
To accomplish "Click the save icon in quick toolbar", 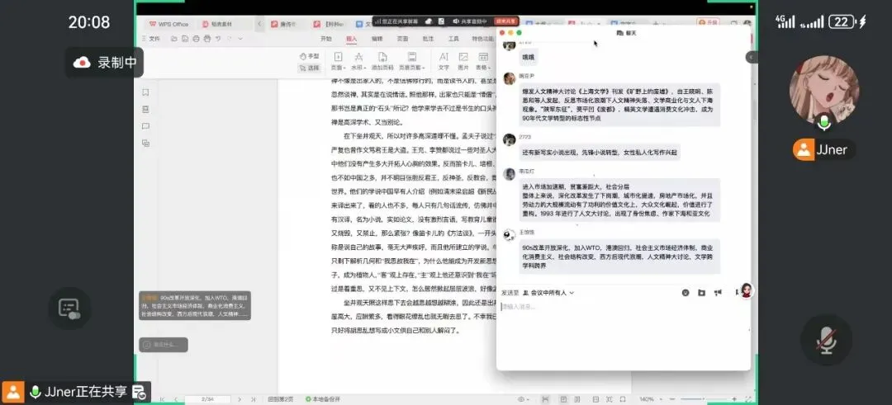I will coord(186,39).
